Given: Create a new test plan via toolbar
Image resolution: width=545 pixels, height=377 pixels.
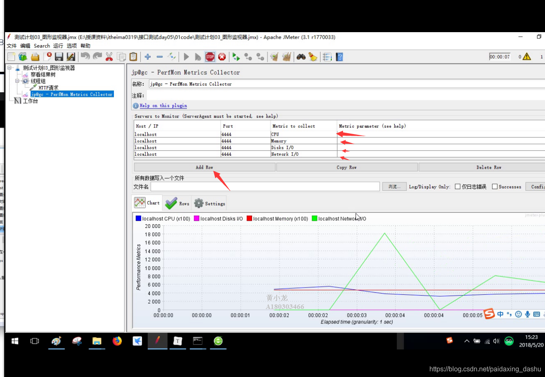Looking at the screenshot, I should tap(11, 57).
